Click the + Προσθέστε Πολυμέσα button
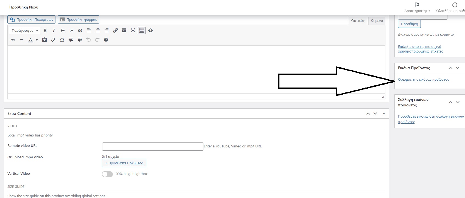 pyautogui.click(x=124, y=163)
